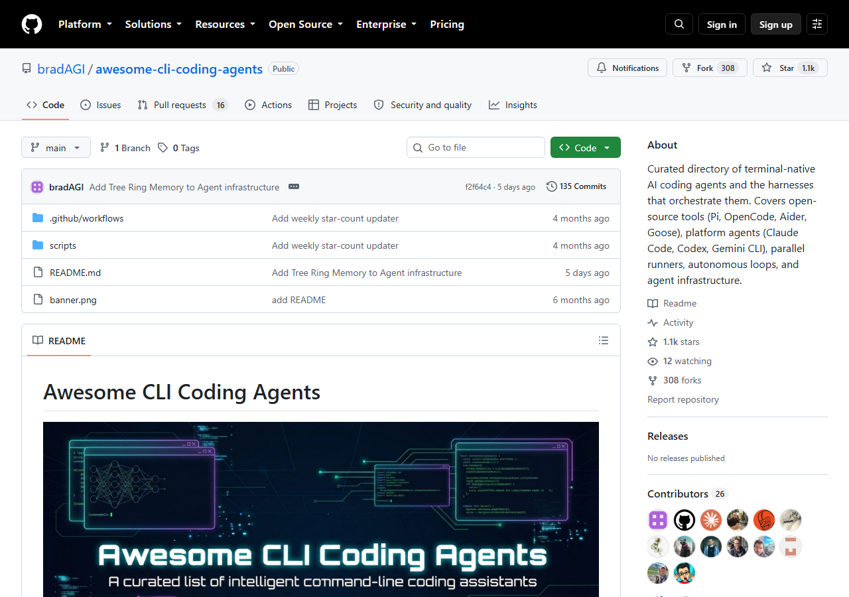Click Report repository link
This screenshot has width=849, height=597.
coord(683,399)
